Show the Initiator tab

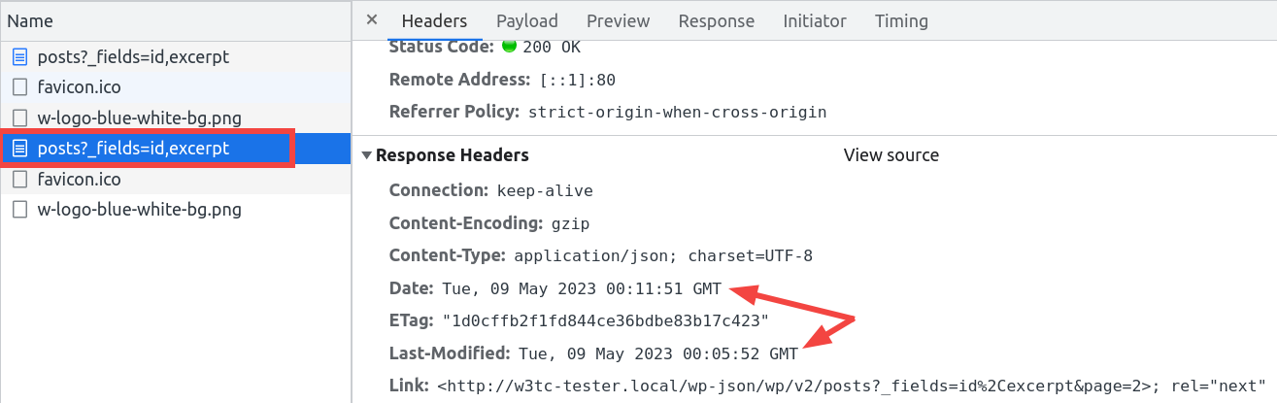(815, 20)
